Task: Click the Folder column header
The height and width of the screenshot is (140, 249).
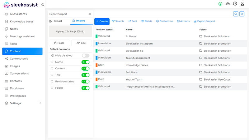Action: pos(203,30)
